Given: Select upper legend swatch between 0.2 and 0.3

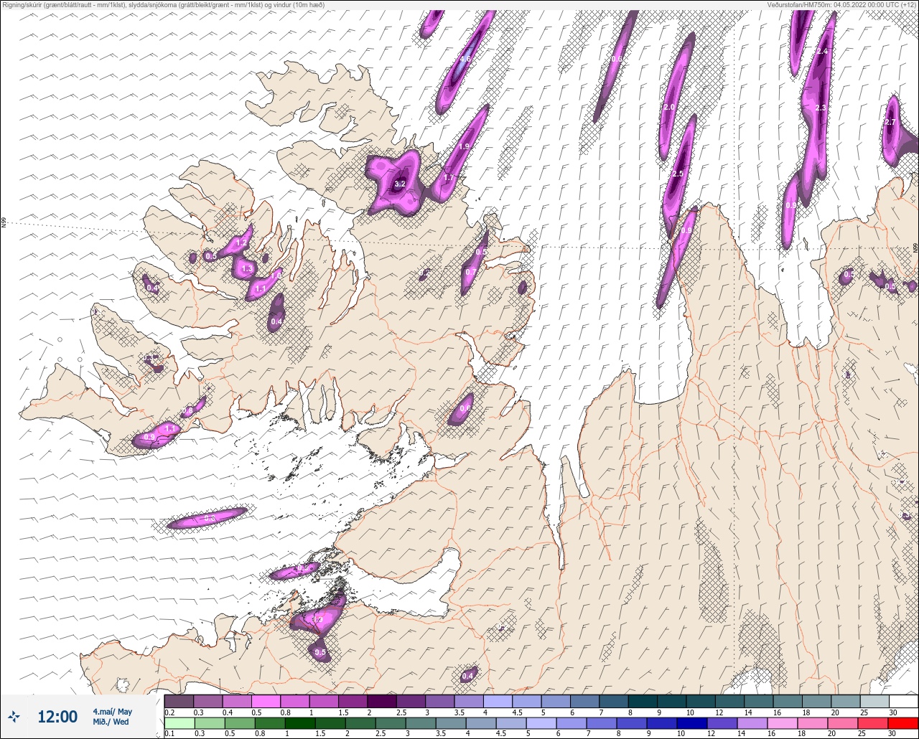Looking at the screenshot, I should tap(179, 701).
